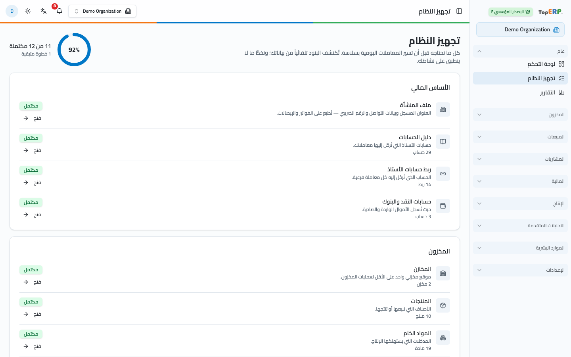Click the box icon beside المنتجات row
Viewport: 571px width, 357px height.
click(443, 305)
